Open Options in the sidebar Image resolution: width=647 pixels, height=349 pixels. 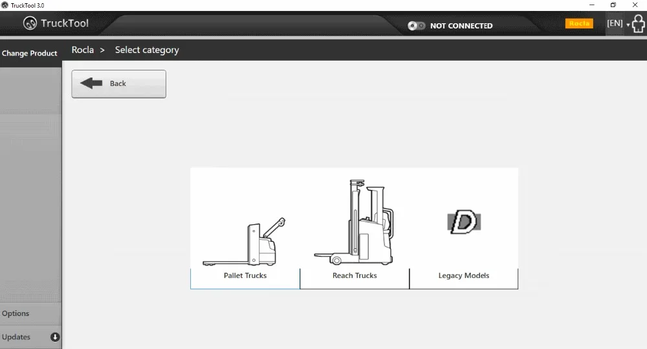[x=30, y=313]
